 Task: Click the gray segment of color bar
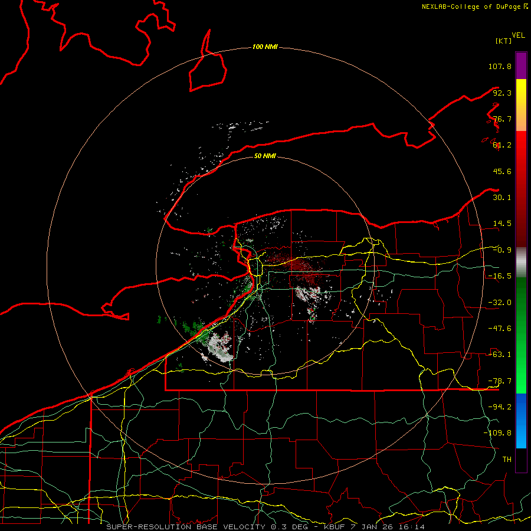pos(521,263)
